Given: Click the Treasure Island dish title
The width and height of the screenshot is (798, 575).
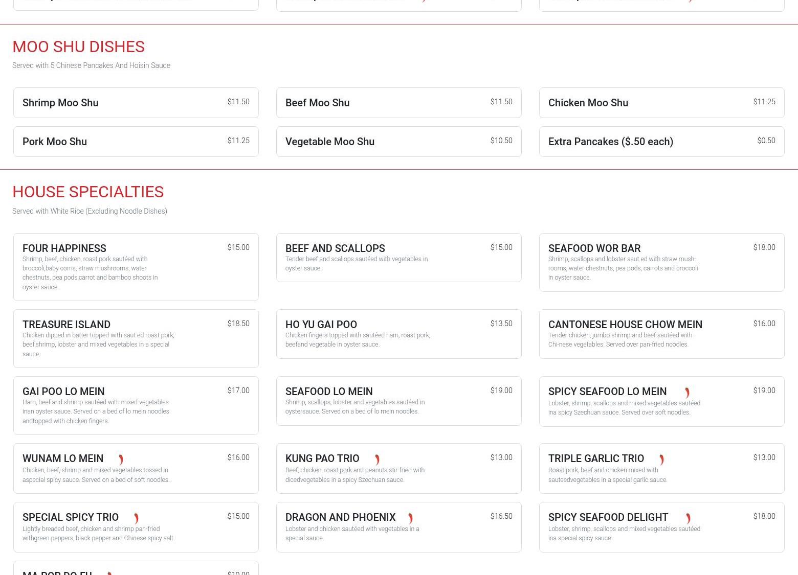Looking at the screenshot, I should point(66,325).
